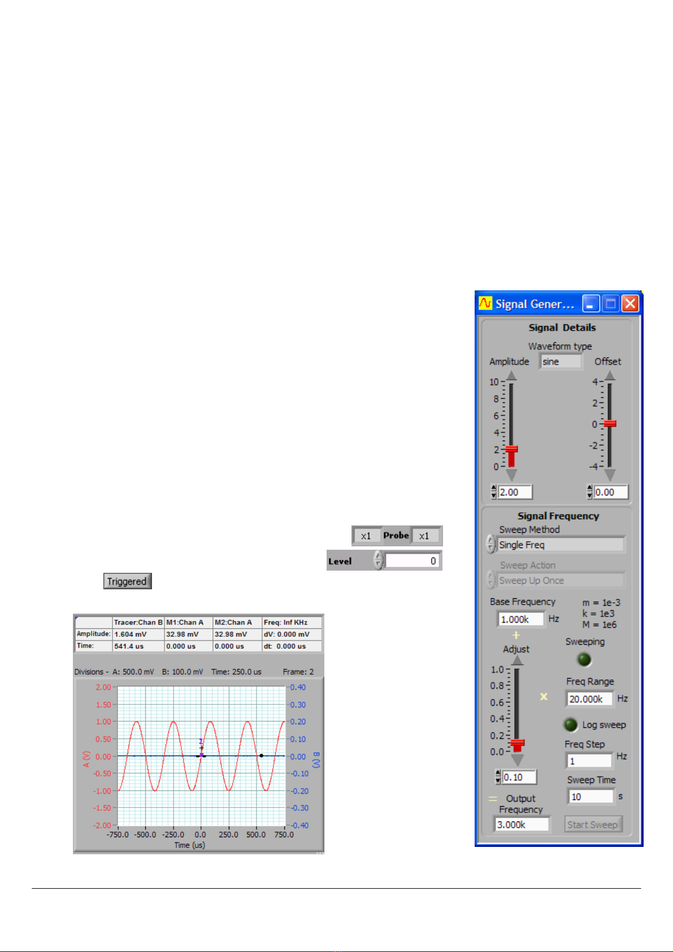The height and width of the screenshot is (952, 673).
Task: Click the Frame: 2 label
Action: tap(298, 672)
